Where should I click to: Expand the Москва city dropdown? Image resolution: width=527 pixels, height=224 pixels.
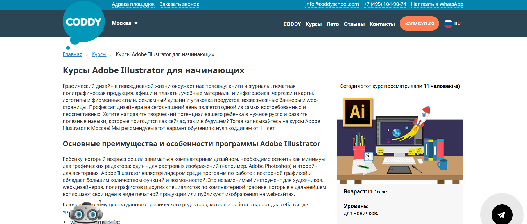122,23
